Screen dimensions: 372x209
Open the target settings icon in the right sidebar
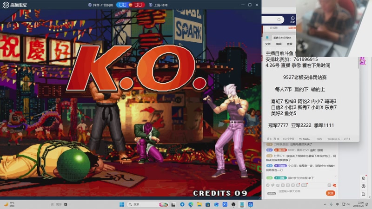point(364,186)
